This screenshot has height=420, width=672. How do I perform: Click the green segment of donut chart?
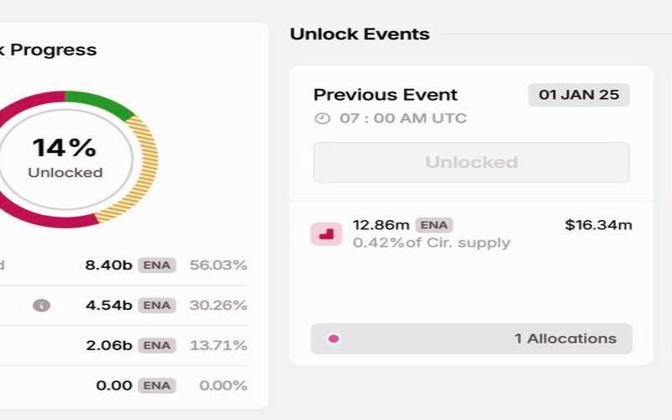101,103
